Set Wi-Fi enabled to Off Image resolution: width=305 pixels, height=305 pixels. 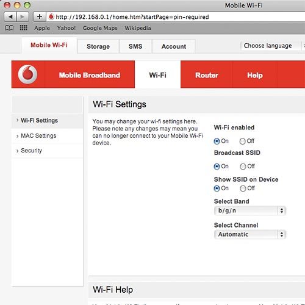(x=242, y=141)
